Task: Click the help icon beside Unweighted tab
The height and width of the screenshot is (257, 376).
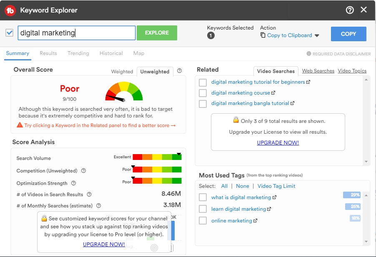Action: pyautogui.click(x=179, y=71)
